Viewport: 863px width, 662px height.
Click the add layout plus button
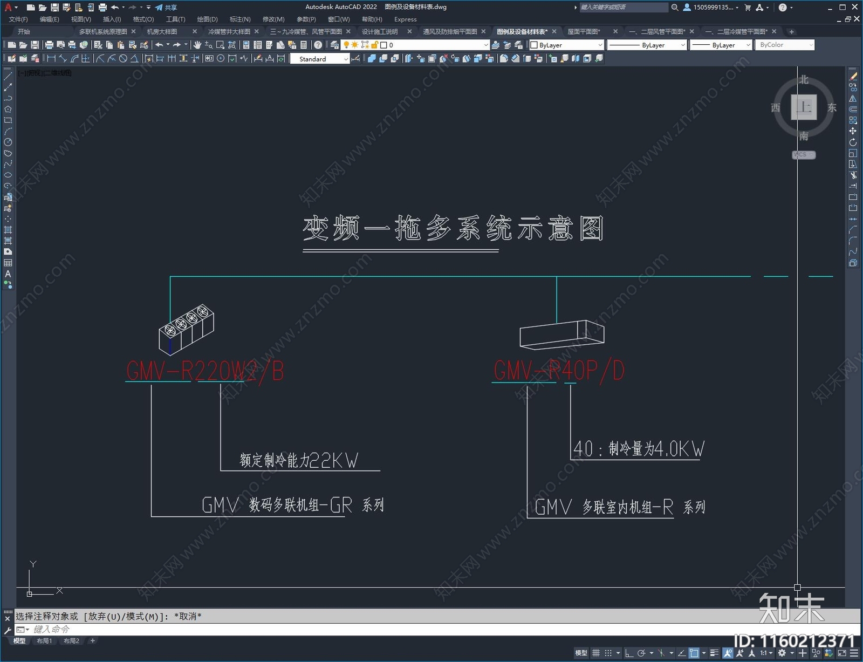(92, 641)
